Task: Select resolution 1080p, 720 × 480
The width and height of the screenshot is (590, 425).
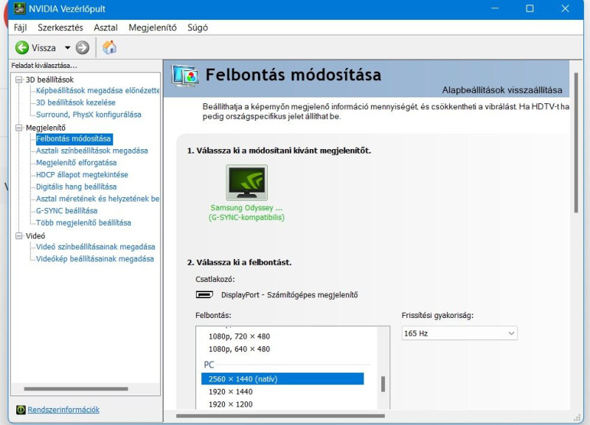Action: [x=239, y=336]
